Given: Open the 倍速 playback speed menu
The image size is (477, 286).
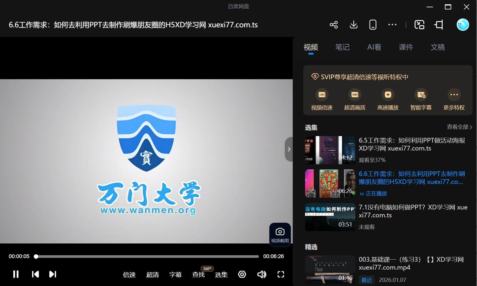Looking at the screenshot, I should [x=129, y=275].
